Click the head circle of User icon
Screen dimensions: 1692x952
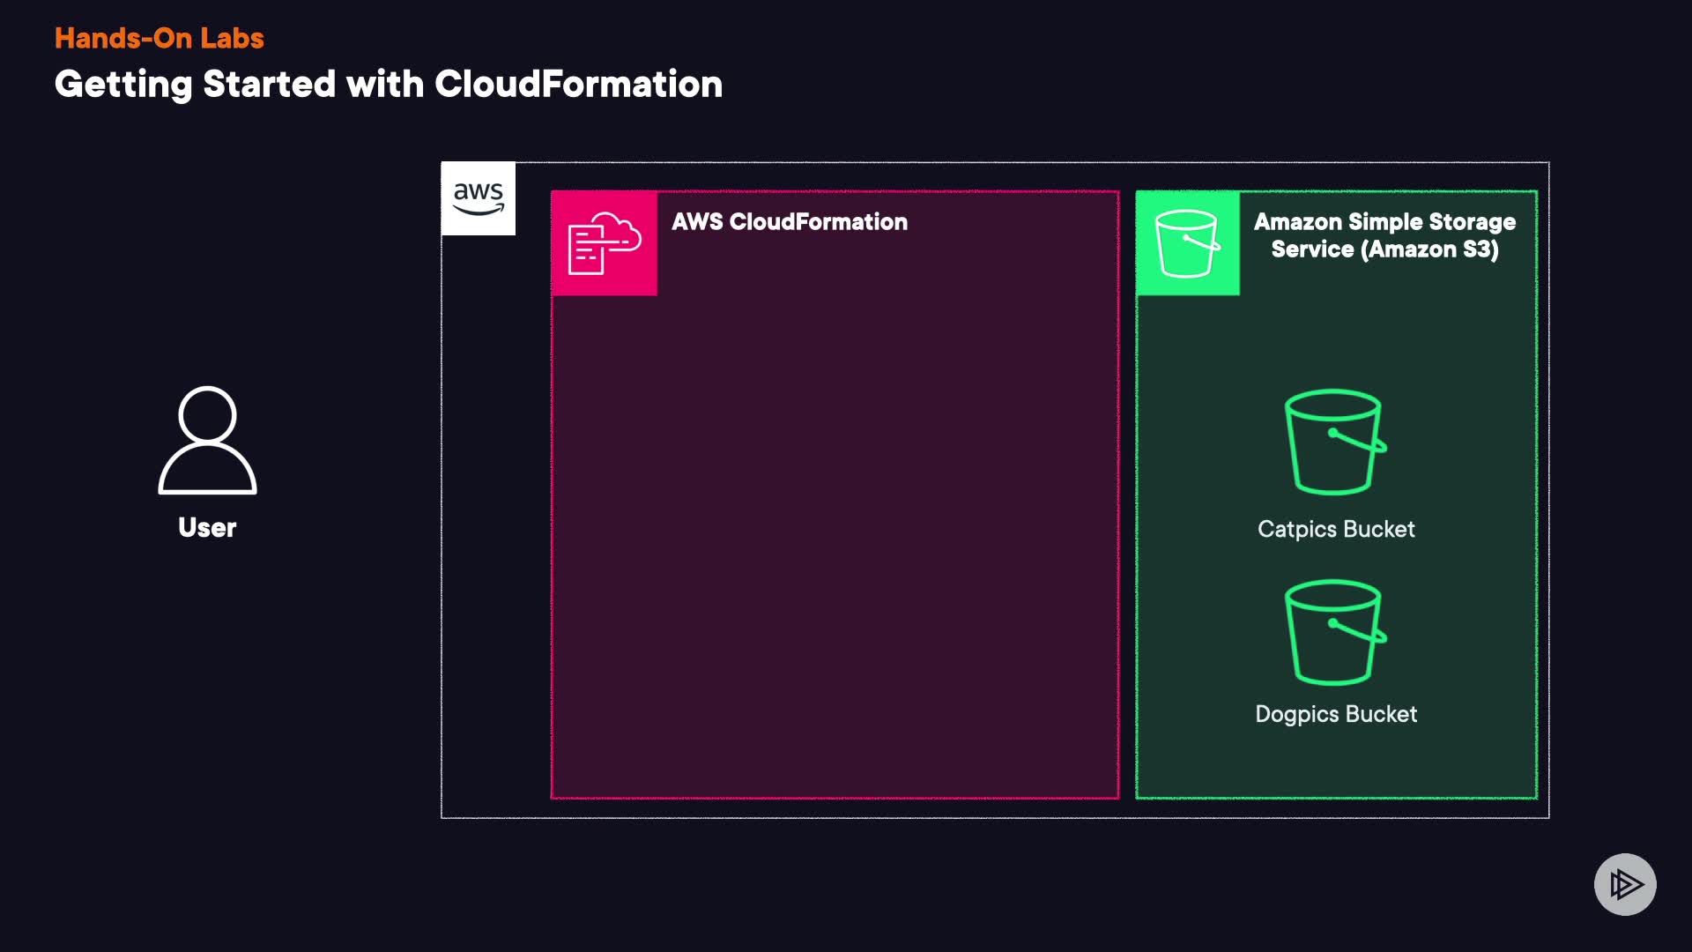[x=207, y=414]
